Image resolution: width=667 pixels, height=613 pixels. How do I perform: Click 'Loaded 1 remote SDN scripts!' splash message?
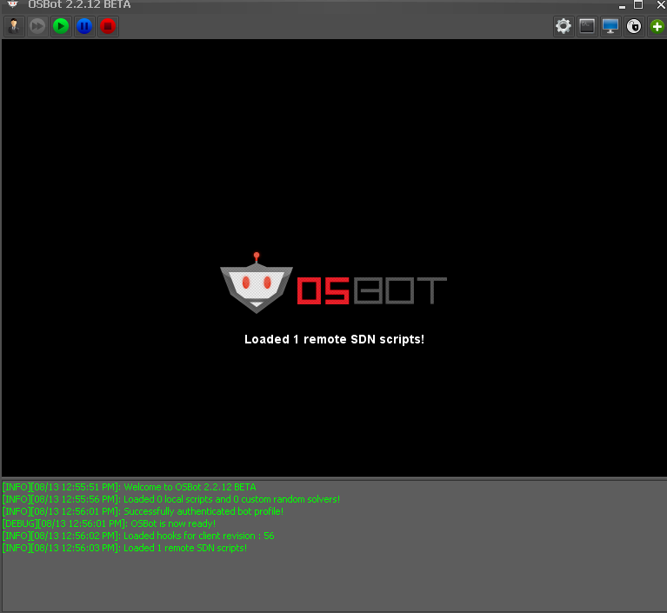(x=334, y=339)
